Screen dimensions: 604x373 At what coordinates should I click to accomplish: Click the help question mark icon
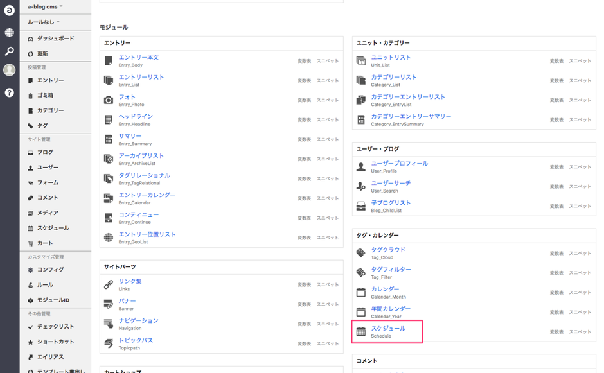click(x=8, y=93)
